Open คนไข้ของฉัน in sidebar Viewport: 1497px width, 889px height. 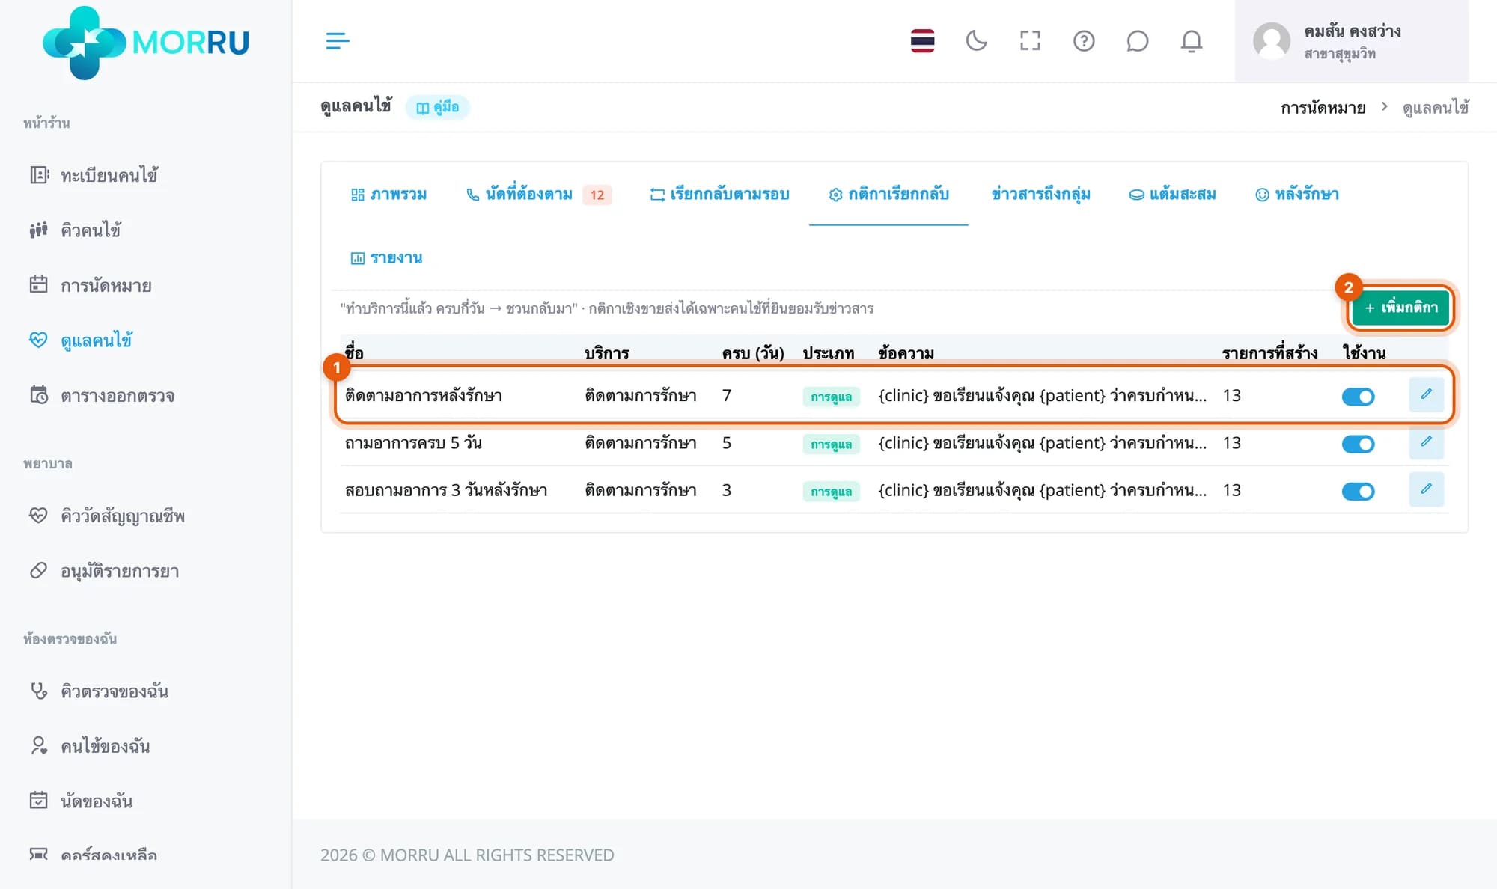[89, 745]
